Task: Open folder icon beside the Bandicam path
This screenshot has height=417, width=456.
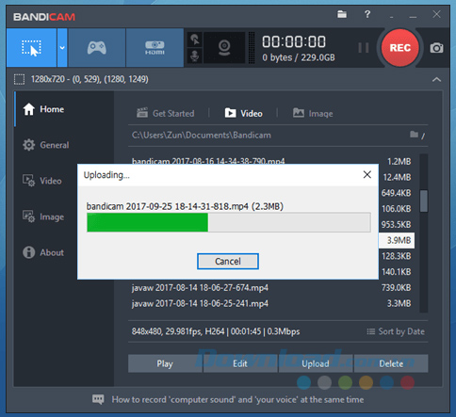Action: tap(415, 135)
